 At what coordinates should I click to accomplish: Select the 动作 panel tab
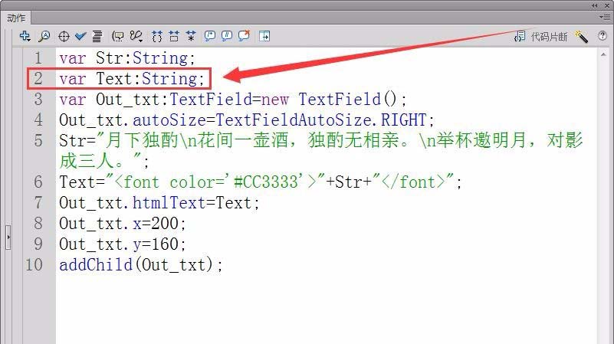point(16,18)
